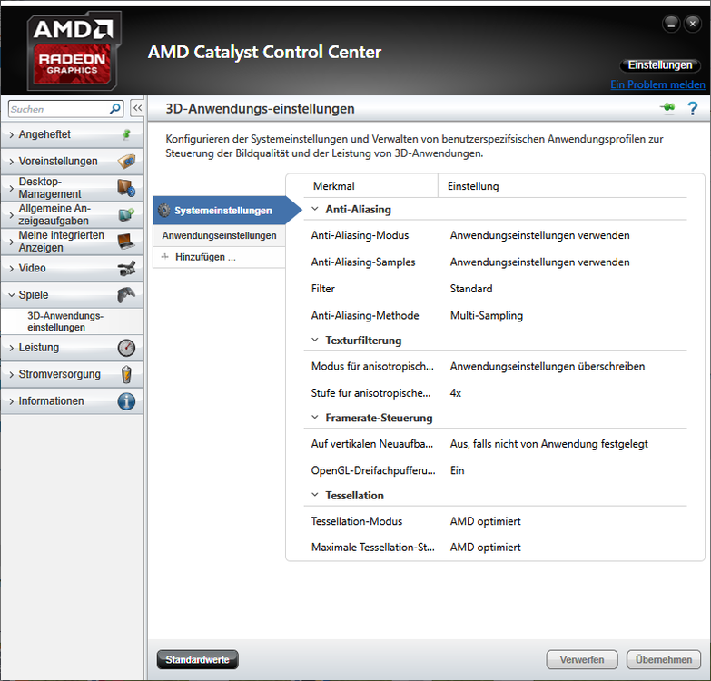Select Anwendungseinstellungen profile tab
711x681 pixels.
219,235
